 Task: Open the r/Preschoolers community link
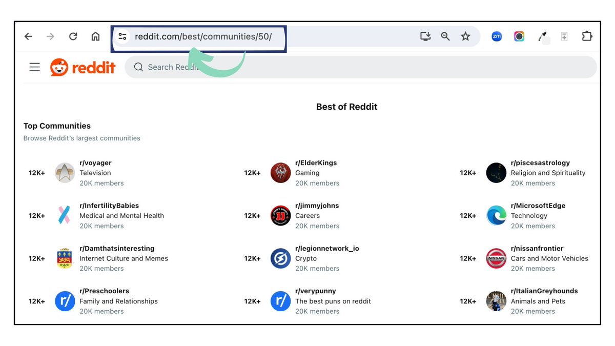pyautogui.click(x=104, y=291)
